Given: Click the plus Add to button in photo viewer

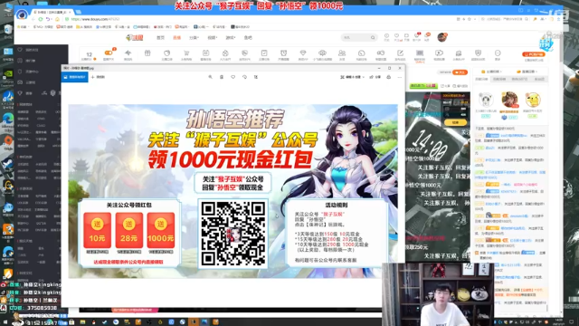Looking at the screenshot, I should click(98, 77).
